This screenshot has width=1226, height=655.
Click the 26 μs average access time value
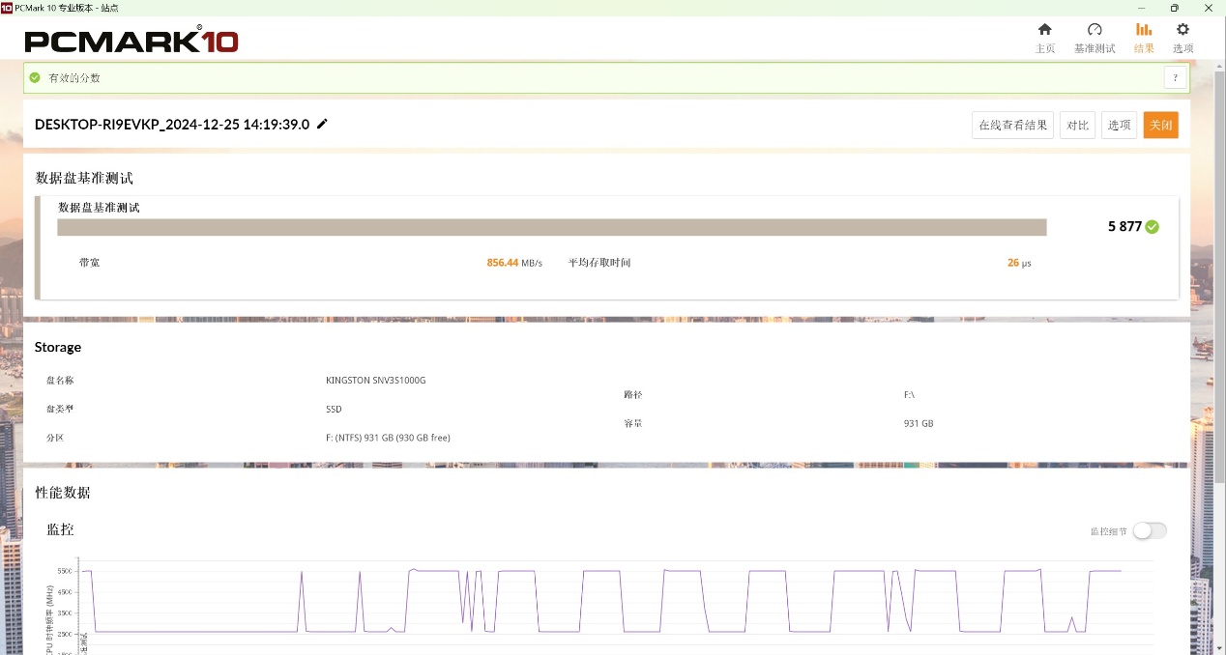(x=1019, y=263)
